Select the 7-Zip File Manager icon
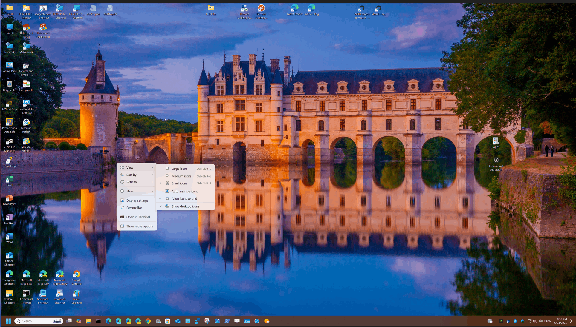This screenshot has width=576, height=327. pyautogui.click(x=10, y=145)
